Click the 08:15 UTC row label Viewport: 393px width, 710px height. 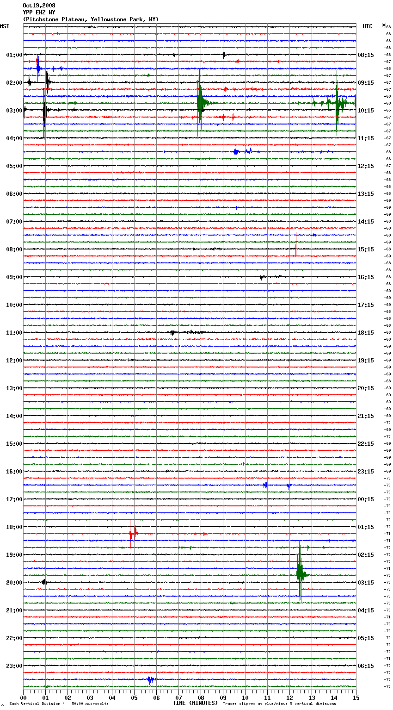(x=366, y=55)
